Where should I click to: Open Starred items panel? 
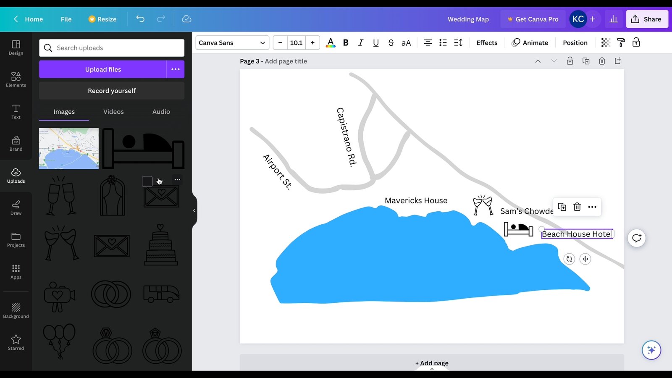(x=16, y=342)
